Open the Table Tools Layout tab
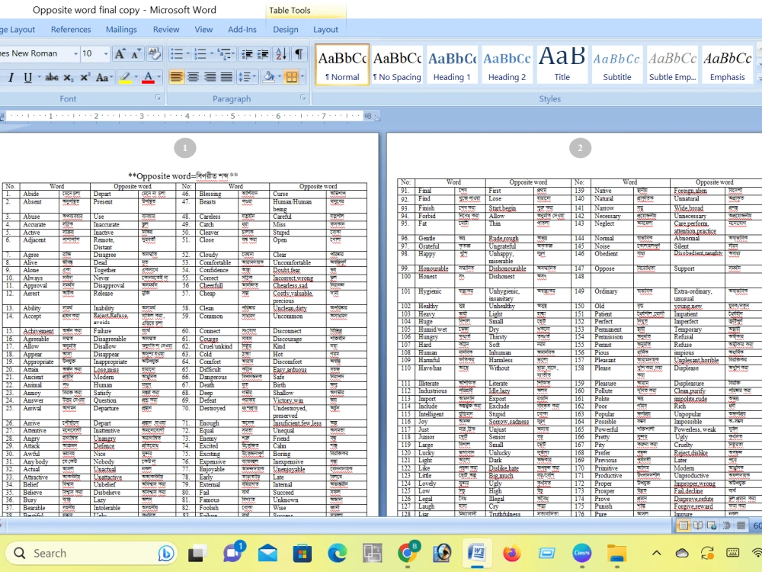Screen dimensions: 762x572 325,29
